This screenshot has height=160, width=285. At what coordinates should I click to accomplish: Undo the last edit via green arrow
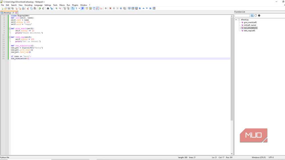click(x=39, y=8)
